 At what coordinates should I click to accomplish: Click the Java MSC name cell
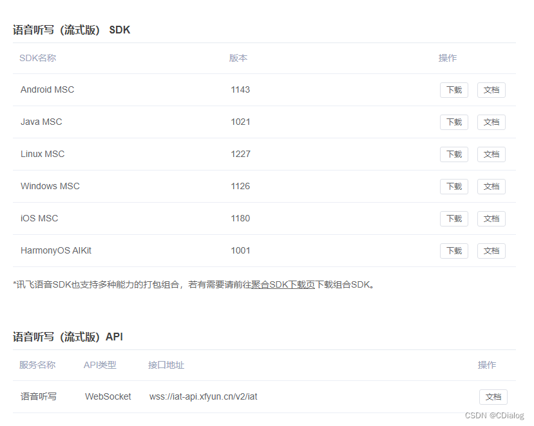point(41,122)
